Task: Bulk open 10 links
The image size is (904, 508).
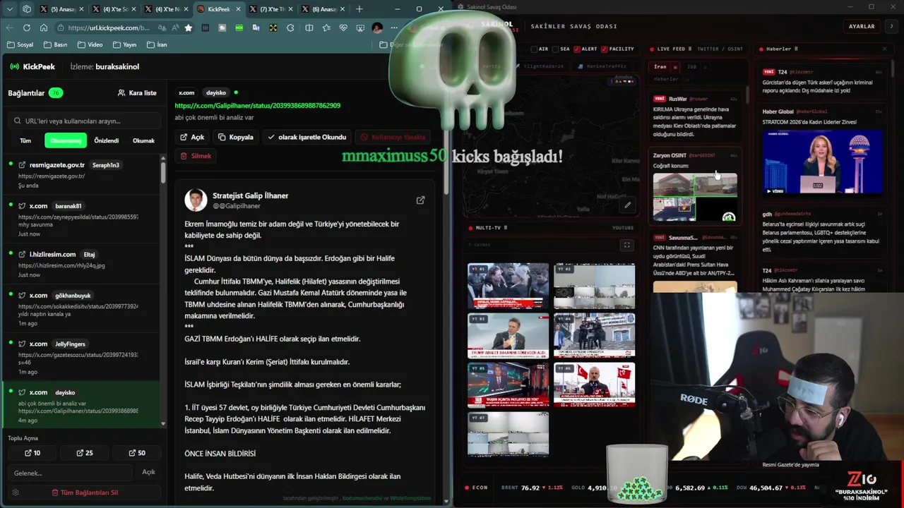Action: coord(32,453)
